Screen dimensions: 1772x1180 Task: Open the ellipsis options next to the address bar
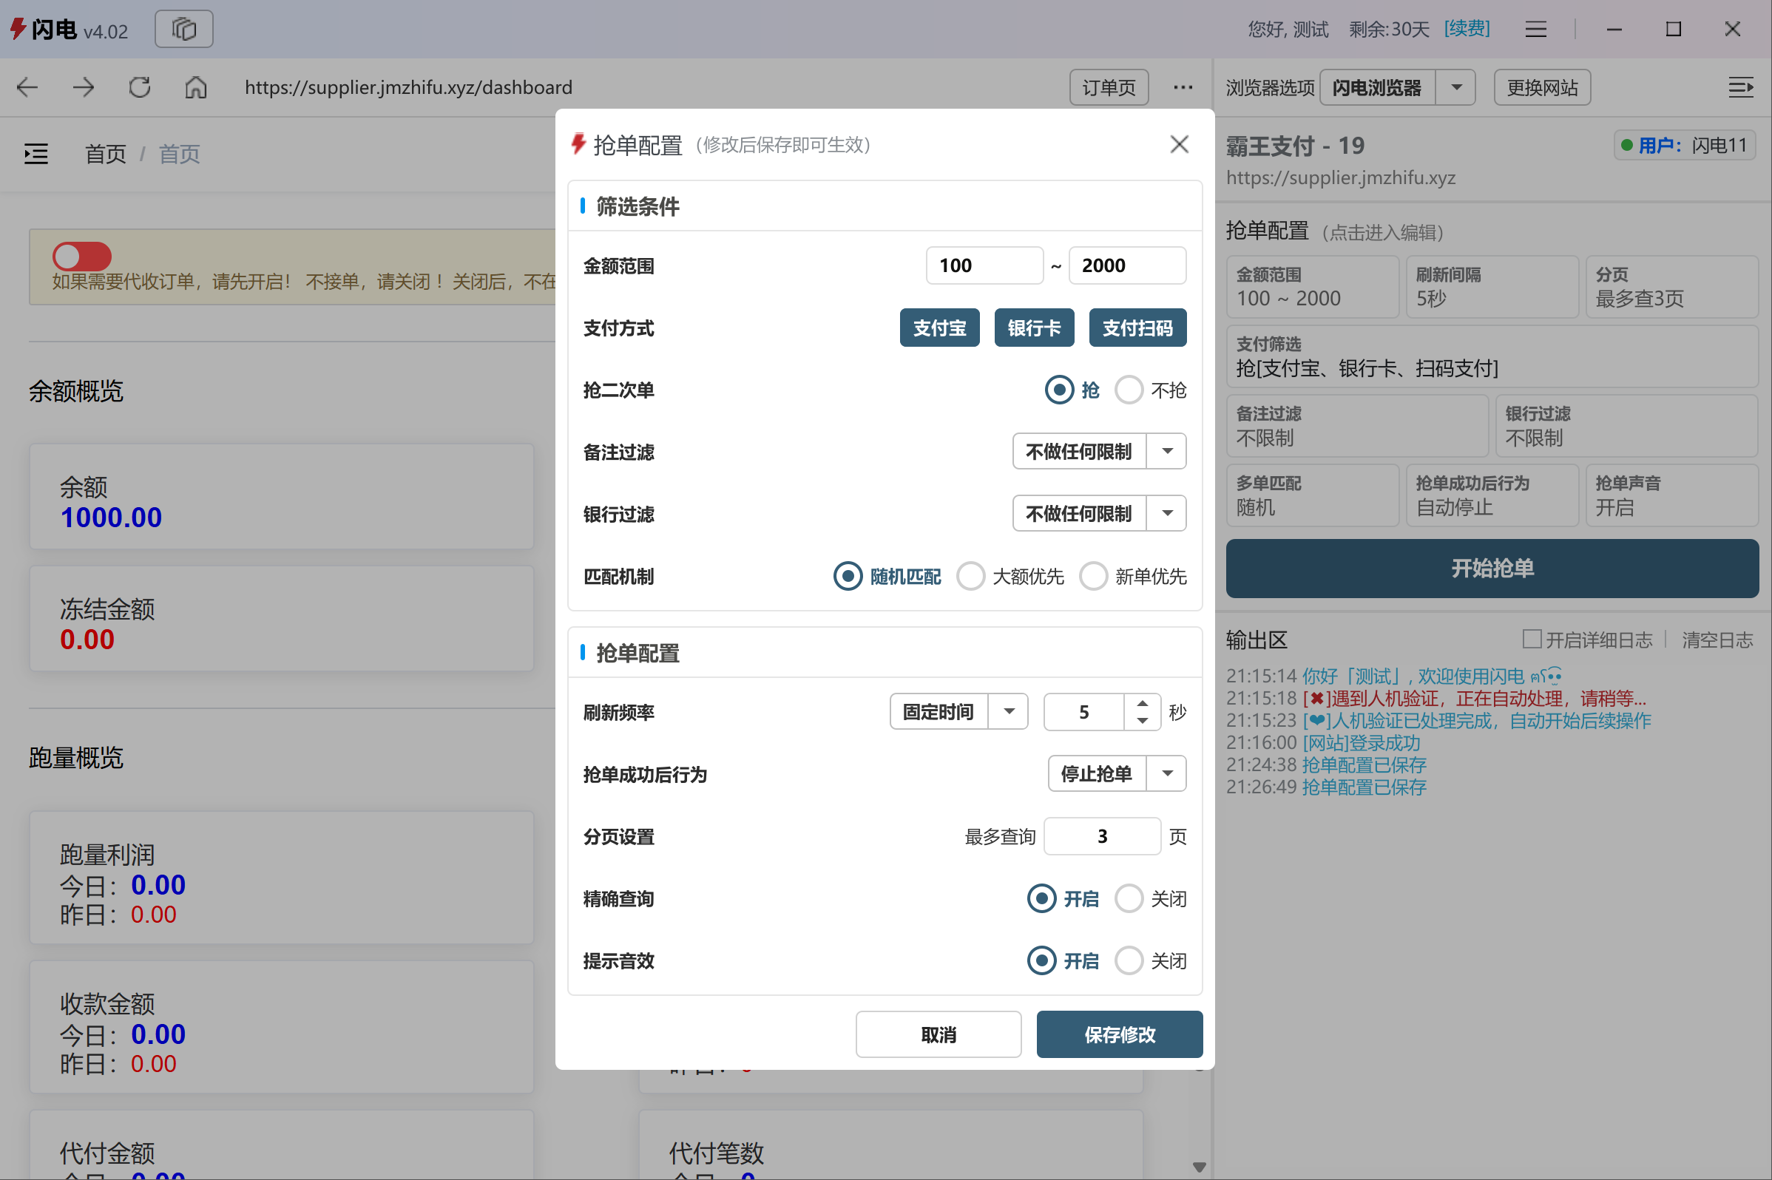click(1183, 87)
